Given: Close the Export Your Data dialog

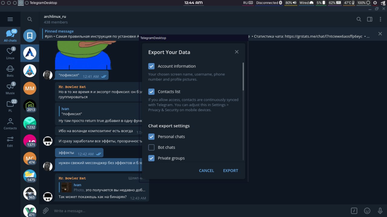Looking at the screenshot, I should (x=237, y=52).
